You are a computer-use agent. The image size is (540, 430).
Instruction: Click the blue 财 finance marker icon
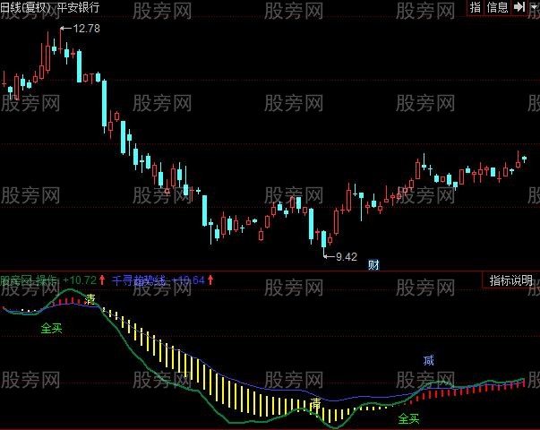(x=373, y=263)
